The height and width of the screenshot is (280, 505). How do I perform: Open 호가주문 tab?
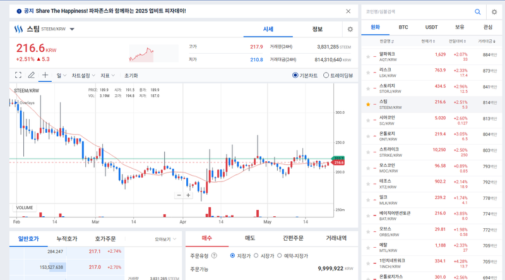point(105,239)
